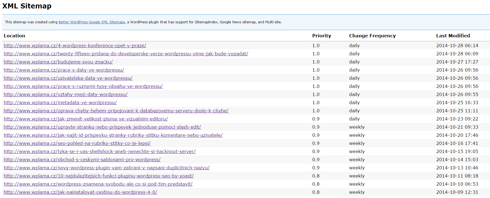Open the twenty-fifteen-pridana-do-developerske-verze link
The image size is (490, 198).
click(x=126, y=54)
